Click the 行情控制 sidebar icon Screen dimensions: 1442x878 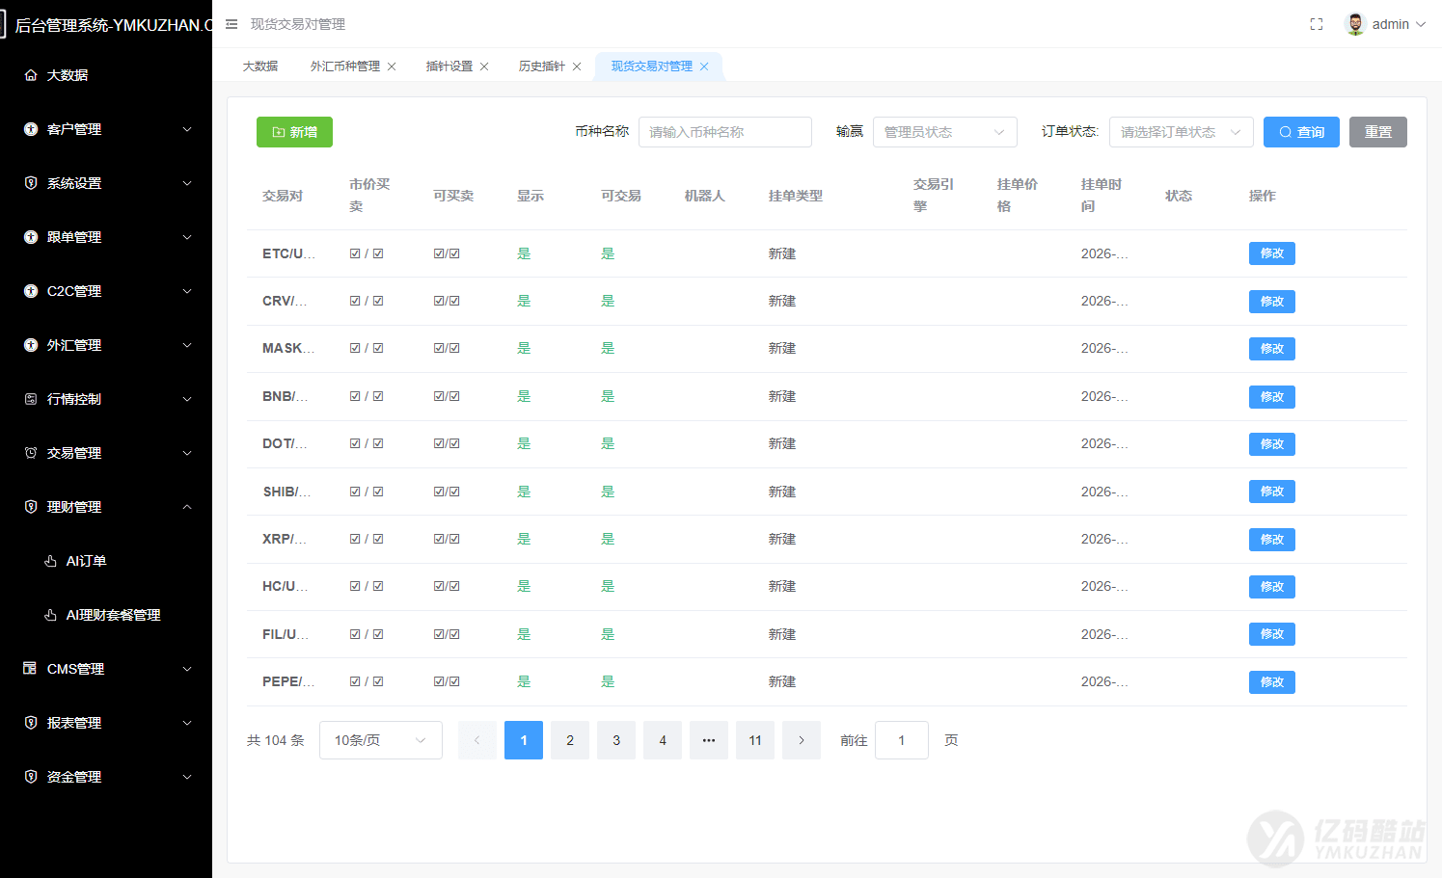point(31,399)
